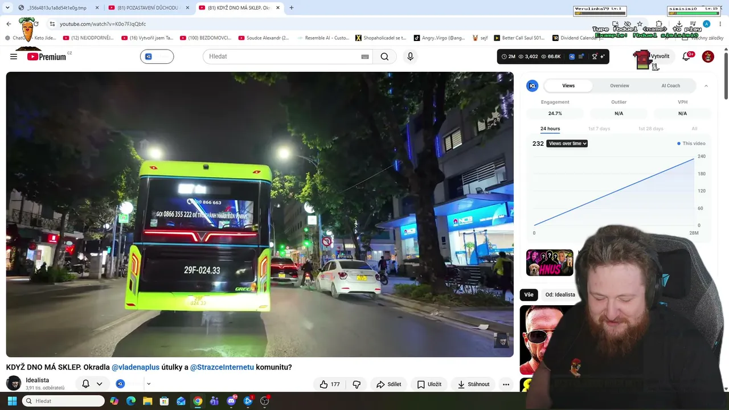
Task: Expand the vidIQ dropdown arrow under the title
Action: [x=149, y=384]
